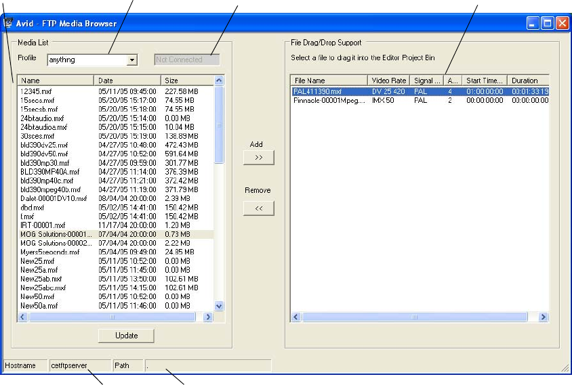Screen dimensions: 572x385
Task: Click the Remove << button
Action: click(259, 208)
